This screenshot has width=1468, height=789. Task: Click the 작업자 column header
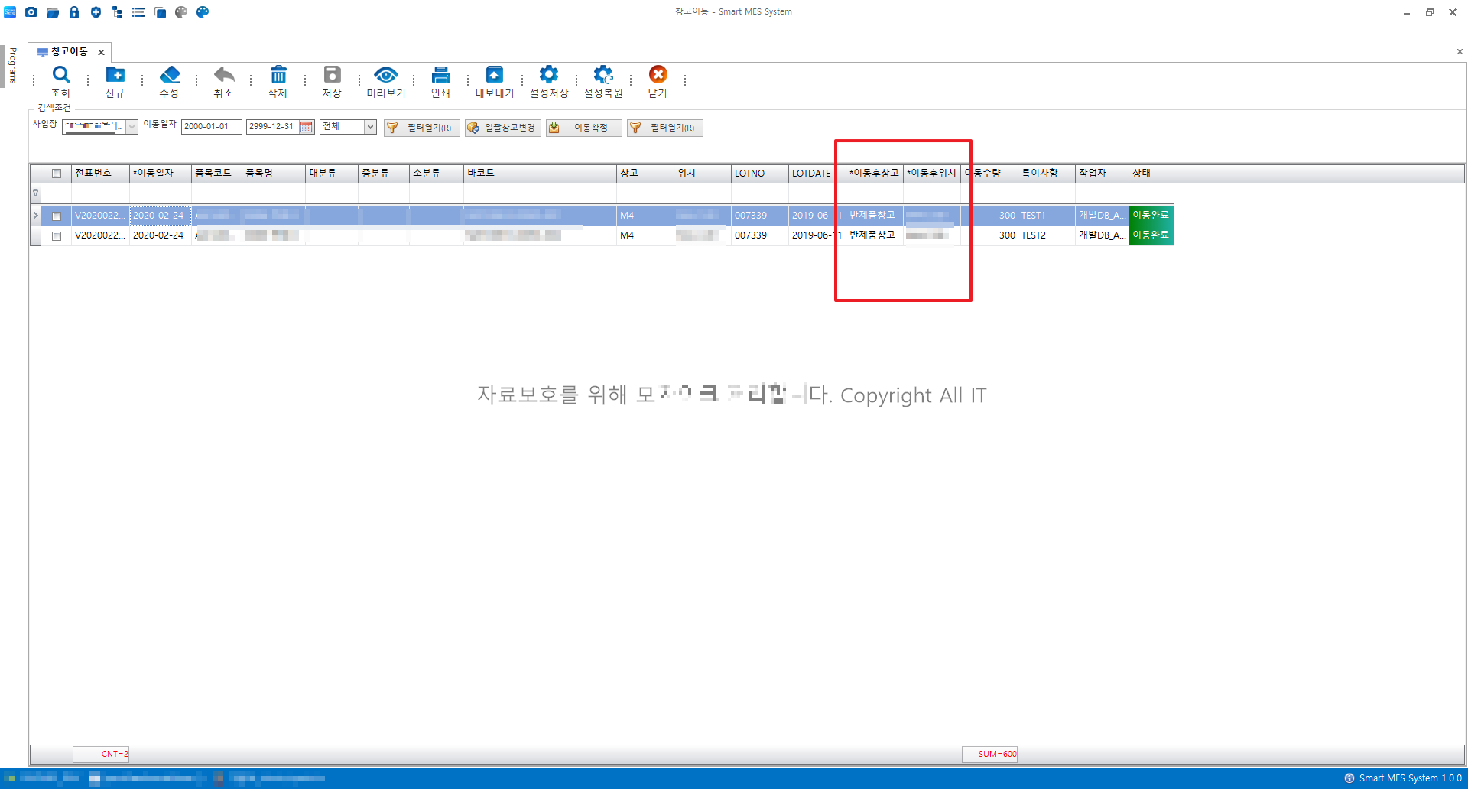click(1102, 174)
